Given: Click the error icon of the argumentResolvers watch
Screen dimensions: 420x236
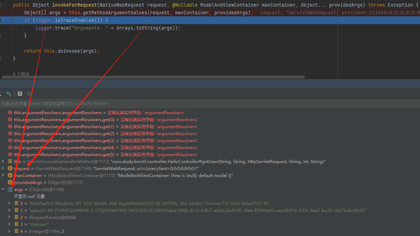Looking at the screenshot, I should click(x=10, y=113).
